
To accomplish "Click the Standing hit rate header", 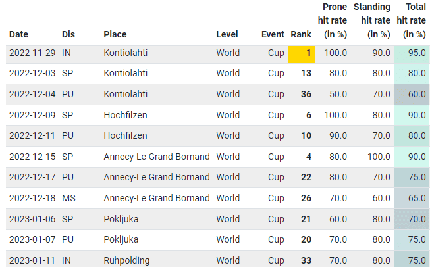I will click(x=372, y=20).
